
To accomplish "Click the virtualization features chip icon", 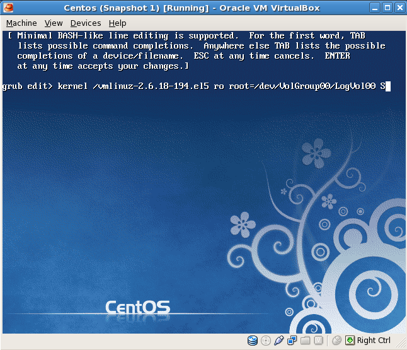I will tap(319, 341).
